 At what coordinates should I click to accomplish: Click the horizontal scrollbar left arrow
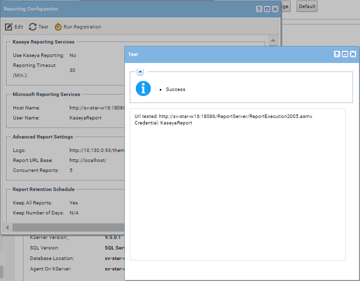tap(7, 227)
